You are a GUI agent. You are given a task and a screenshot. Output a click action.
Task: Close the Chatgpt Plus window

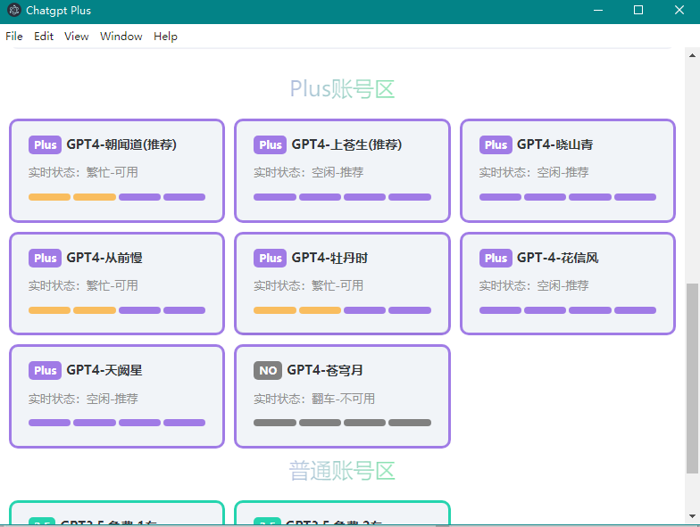[x=679, y=10]
